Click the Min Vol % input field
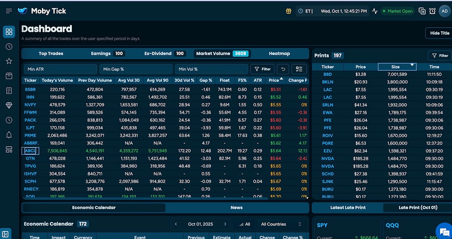The width and height of the screenshot is (452, 239). click(211, 69)
